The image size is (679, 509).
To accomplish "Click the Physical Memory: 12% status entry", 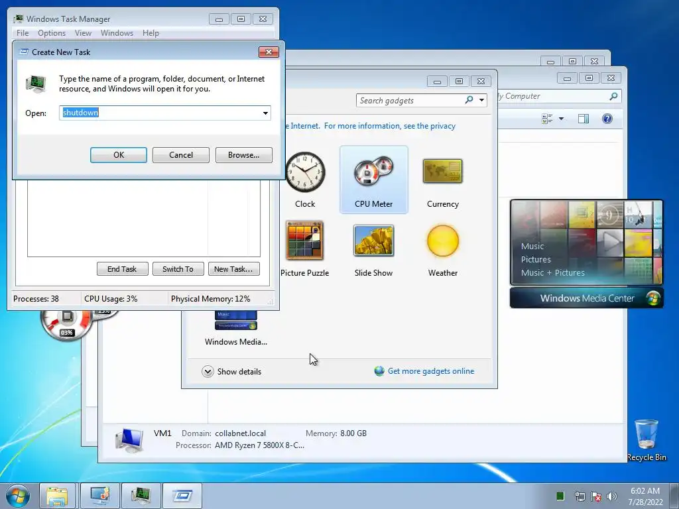I will 210,299.
